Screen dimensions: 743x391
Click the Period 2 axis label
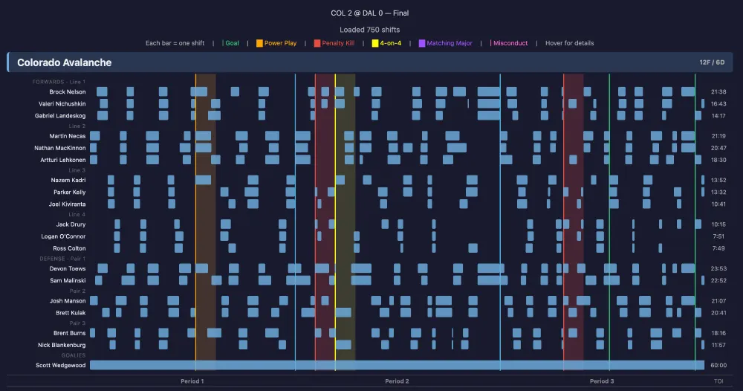(397, 381)
